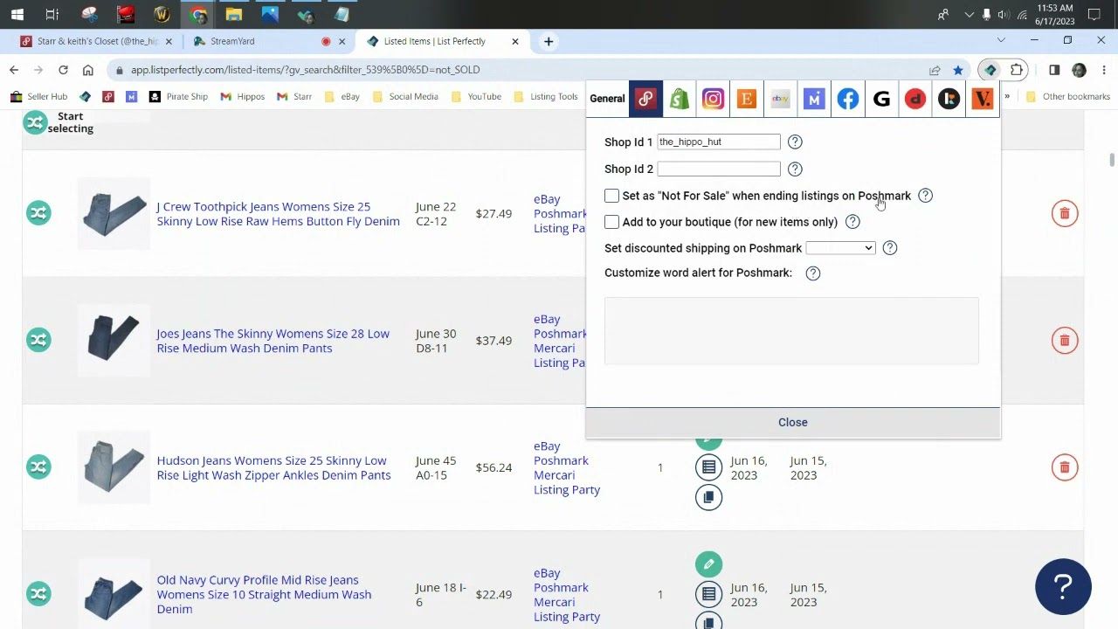Open the eBay settings tab icon

click(780, 99)
